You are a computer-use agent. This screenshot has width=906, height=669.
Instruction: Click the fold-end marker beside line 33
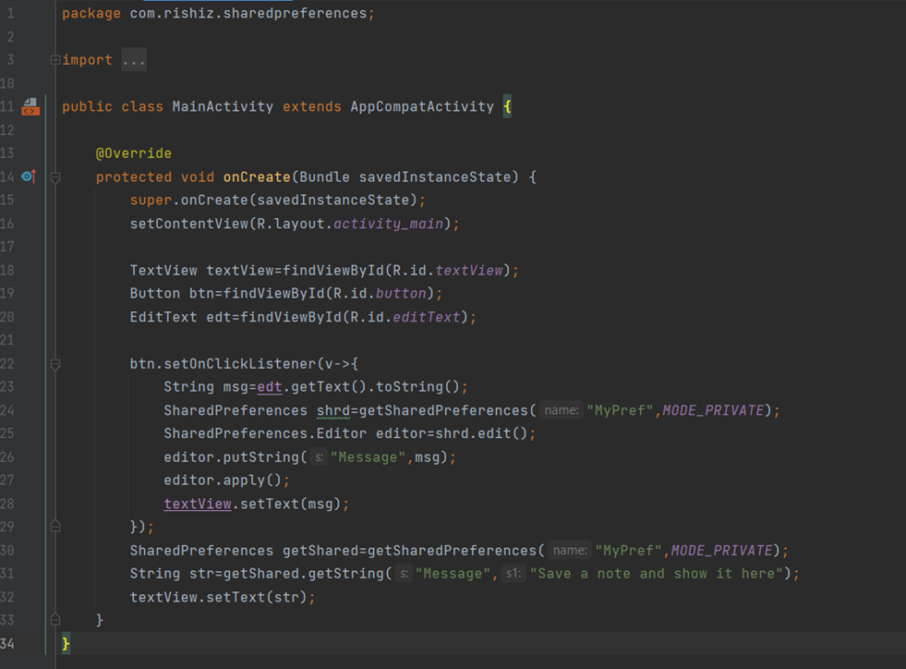(54, 618)
